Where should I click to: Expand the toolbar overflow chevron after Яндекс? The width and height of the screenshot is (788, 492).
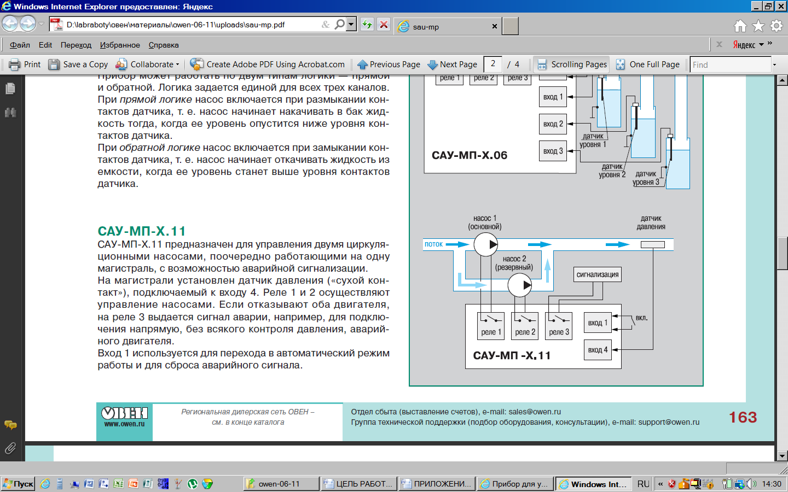point(770,43)
